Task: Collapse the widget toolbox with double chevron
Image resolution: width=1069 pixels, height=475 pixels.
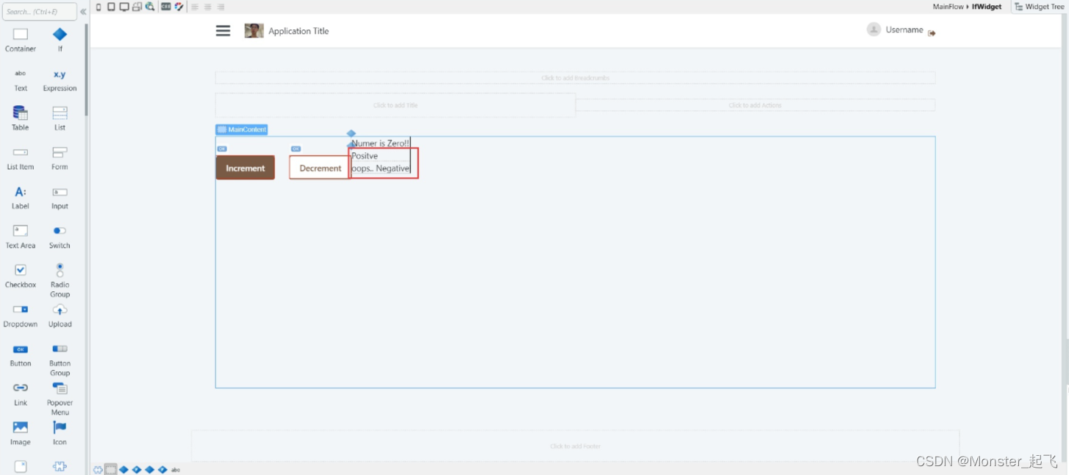Action: coord(83,12)
